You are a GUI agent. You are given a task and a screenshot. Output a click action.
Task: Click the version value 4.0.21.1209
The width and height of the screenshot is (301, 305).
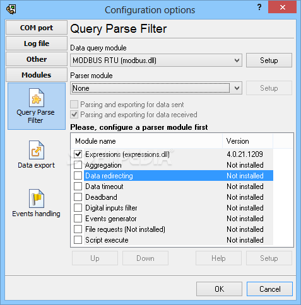[245, 154]
